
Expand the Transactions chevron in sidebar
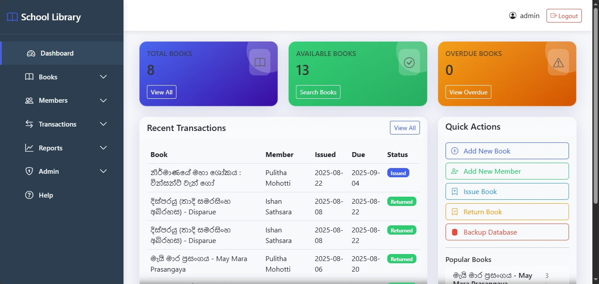tap(103, 124)
